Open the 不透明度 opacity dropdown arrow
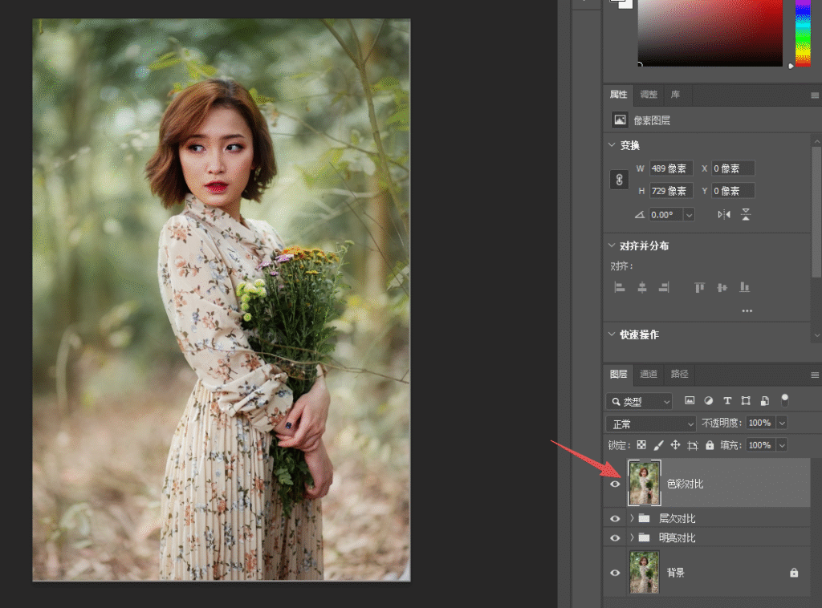This screenshot has height=608, width=822. 782,424
